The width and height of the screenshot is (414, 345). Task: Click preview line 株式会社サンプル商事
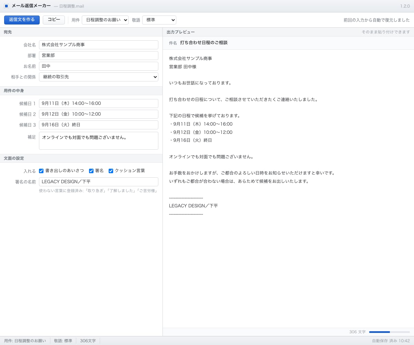pos(190,59)
